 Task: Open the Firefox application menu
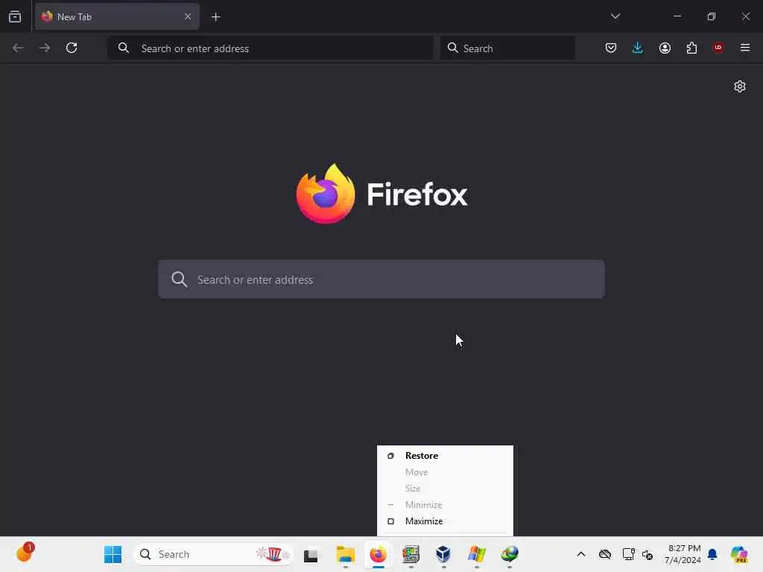pos(744,48)
